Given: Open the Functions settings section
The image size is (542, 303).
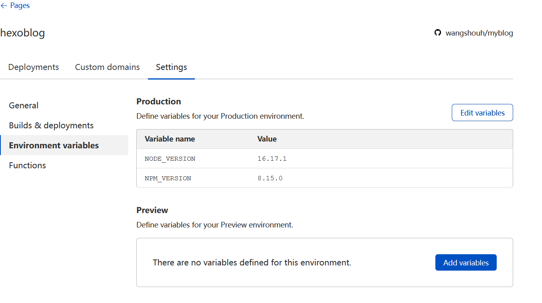Looking at the screenshot, I should pos(27,165).
